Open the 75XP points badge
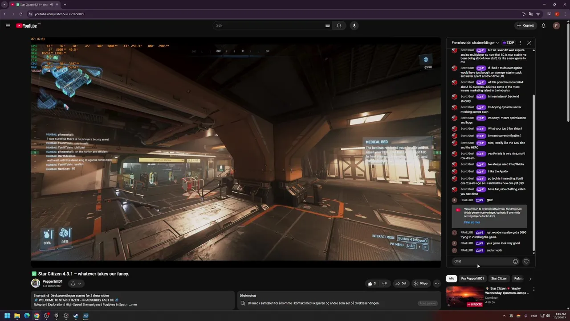The width and height of the screenshot is (570, 321). tap(509, 43)
